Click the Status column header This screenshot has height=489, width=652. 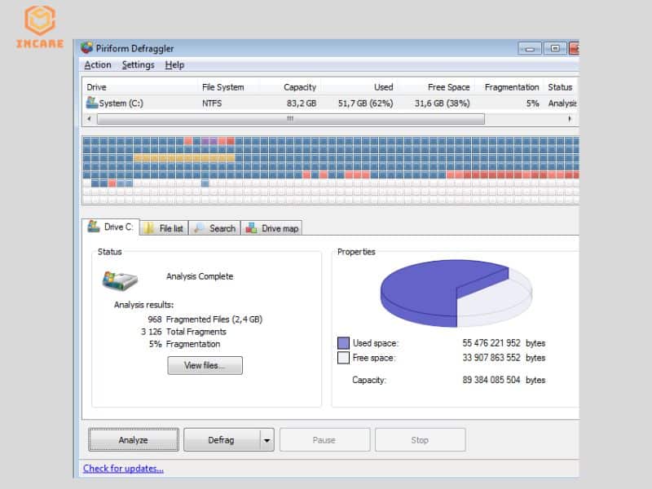560,87
